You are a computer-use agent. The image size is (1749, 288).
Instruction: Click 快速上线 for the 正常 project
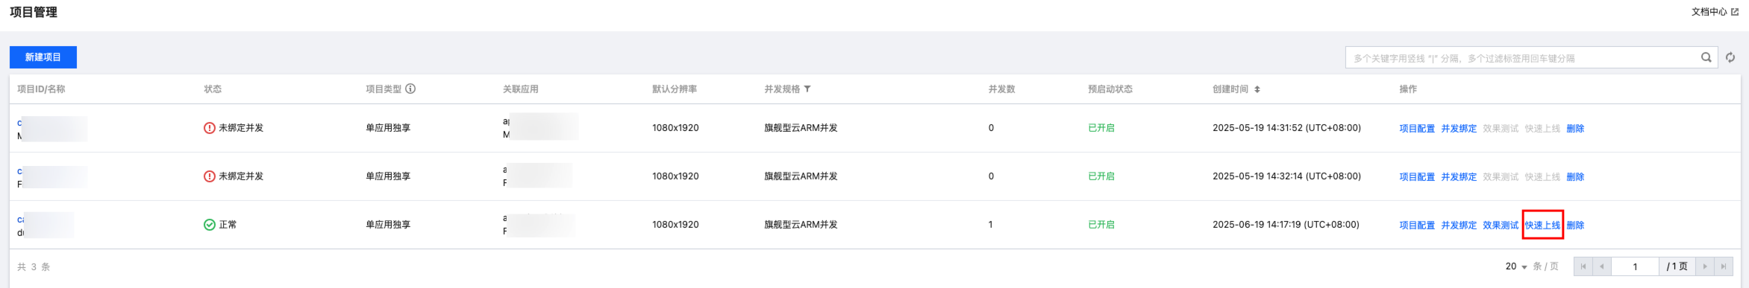pyautogui.click(x=1542, y=225)
